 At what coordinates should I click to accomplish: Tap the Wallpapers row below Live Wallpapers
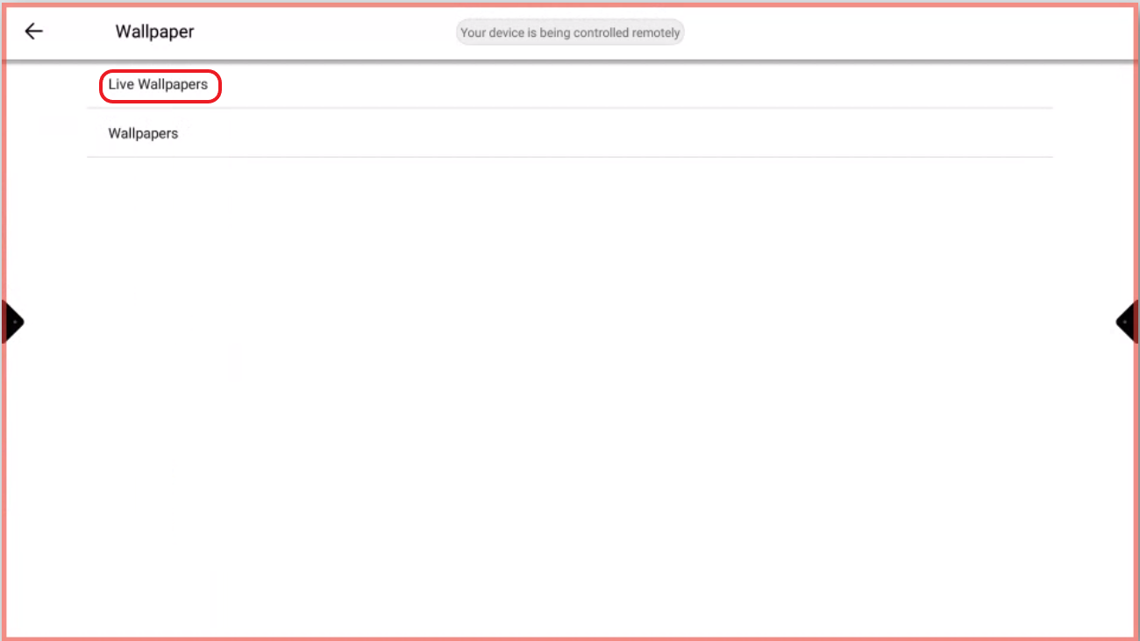tap(143, 133)
